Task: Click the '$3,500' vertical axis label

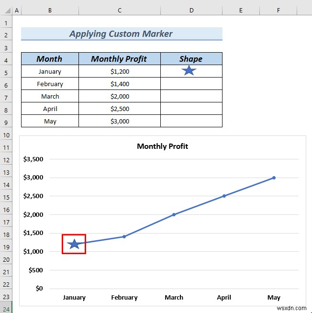Action: coord(33,159)
